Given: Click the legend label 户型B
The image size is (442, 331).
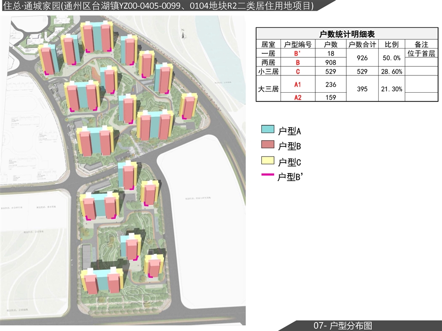Looking at the screenshot, I should 289,146.
